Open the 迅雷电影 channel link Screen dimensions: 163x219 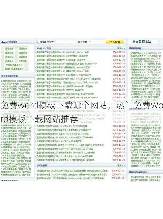(x=9, y=49)
